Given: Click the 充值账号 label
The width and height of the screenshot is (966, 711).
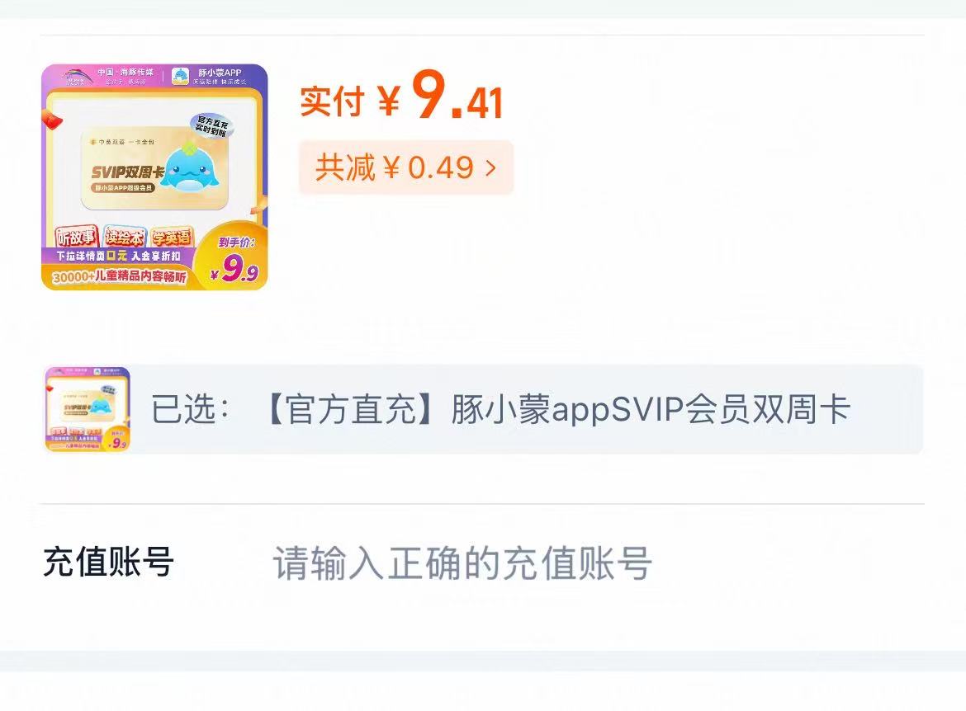Looking at the screenshot, I should tap(108, 562).
